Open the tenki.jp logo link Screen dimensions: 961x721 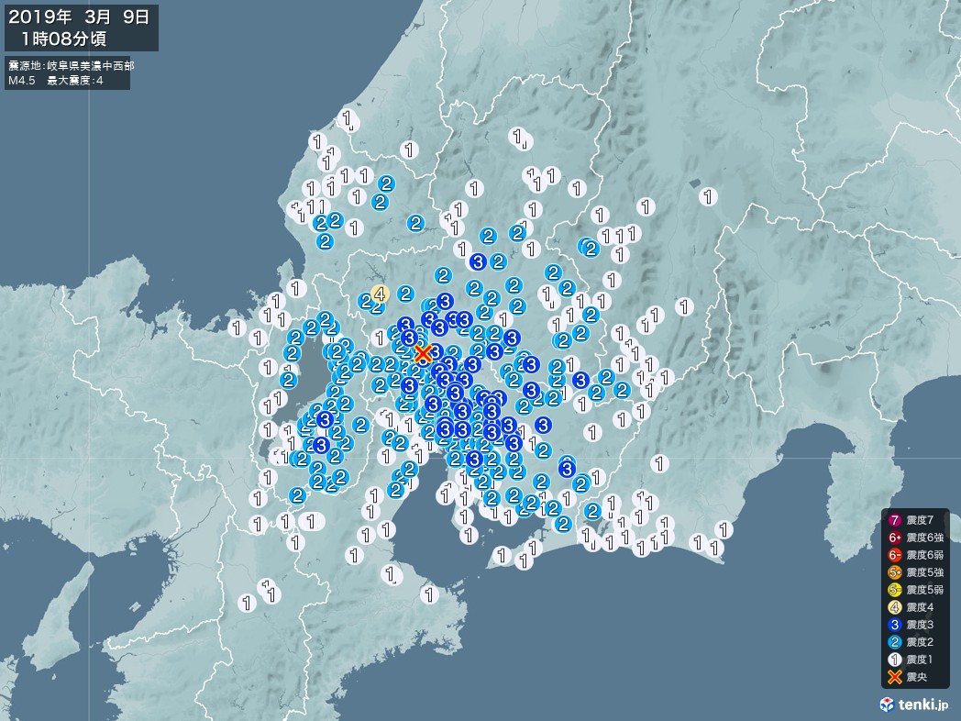point(916,704)
